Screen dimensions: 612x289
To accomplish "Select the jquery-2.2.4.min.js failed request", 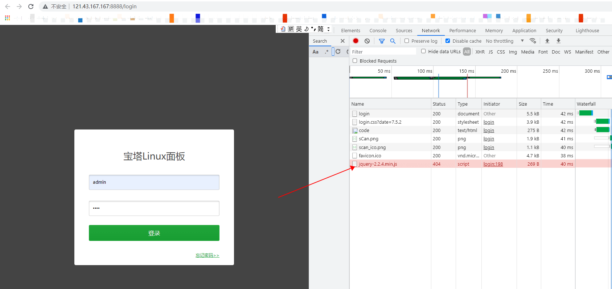I will coord(378,164).
